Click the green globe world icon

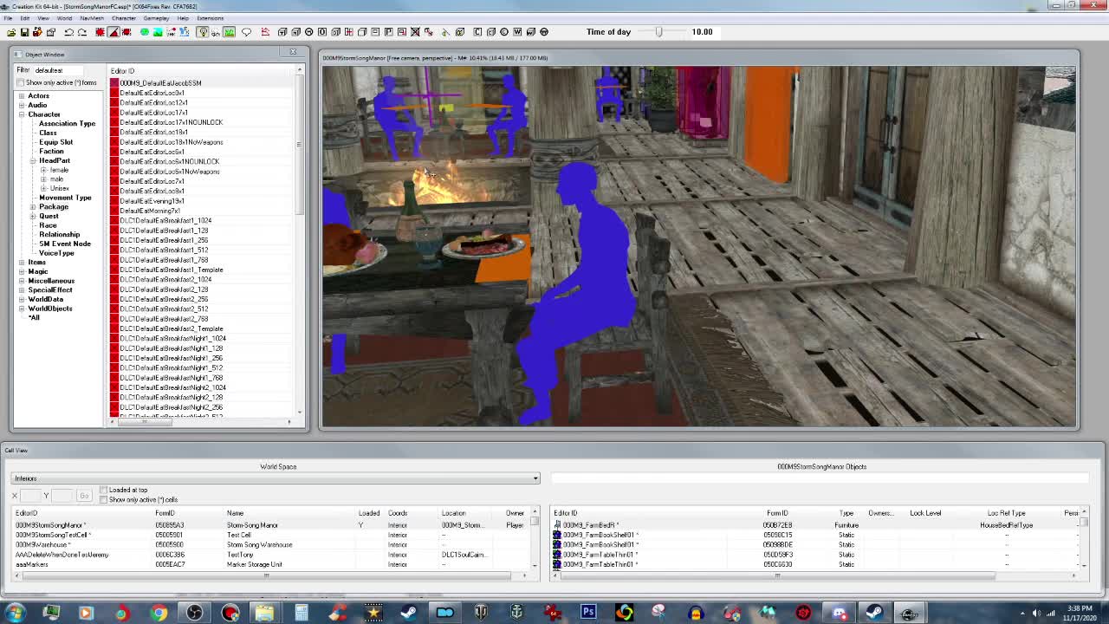pyautogui.click(x=145, y=32)
